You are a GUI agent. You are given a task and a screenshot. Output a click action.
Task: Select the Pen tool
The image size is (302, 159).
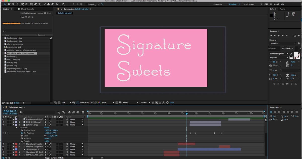coord(36,4)
